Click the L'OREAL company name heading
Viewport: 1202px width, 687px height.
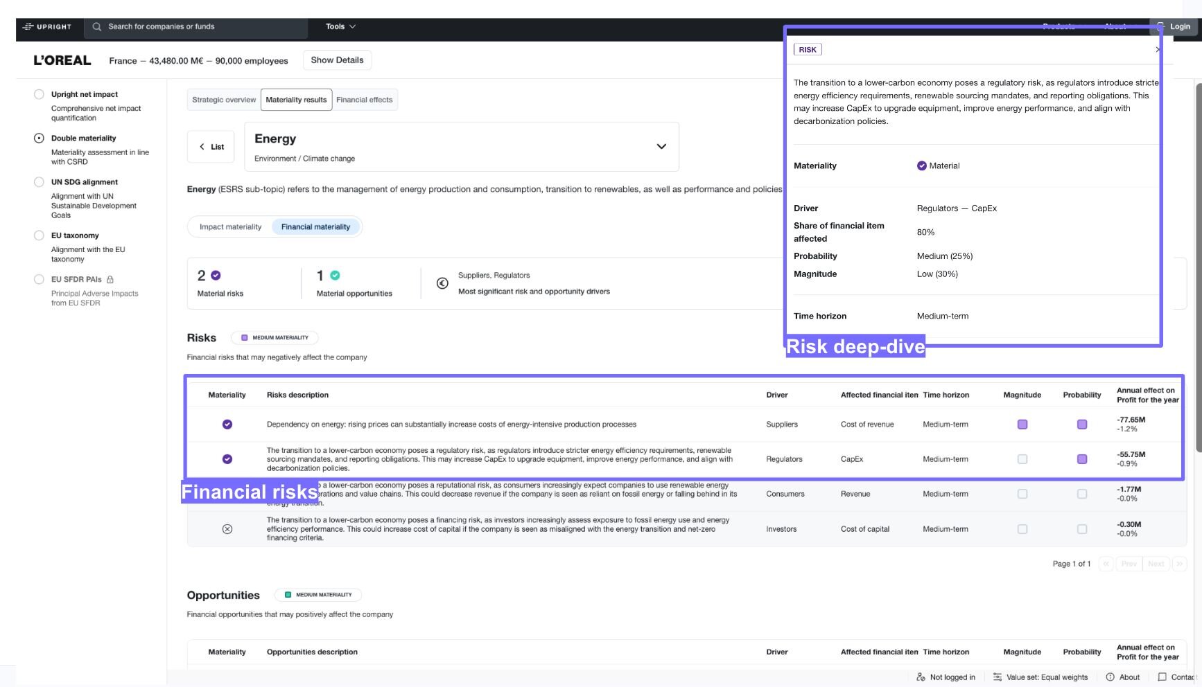tap(62, 60)
